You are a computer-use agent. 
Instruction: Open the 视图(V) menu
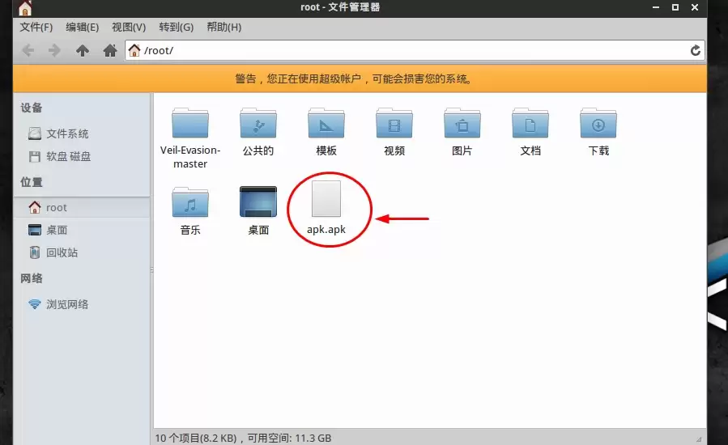[x=129, y=27]
